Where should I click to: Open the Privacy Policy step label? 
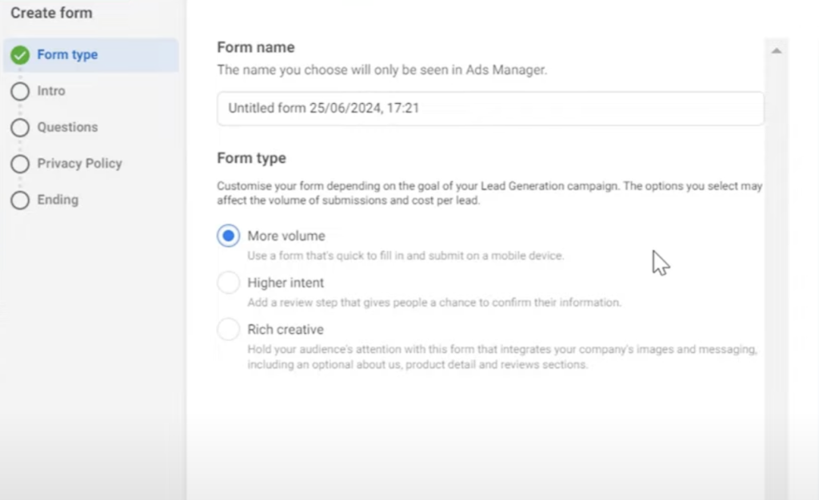pyautogui.click(x=79, y=163)
